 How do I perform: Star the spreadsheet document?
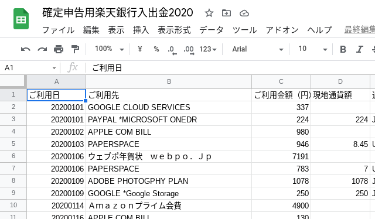[x=209, y=13]
